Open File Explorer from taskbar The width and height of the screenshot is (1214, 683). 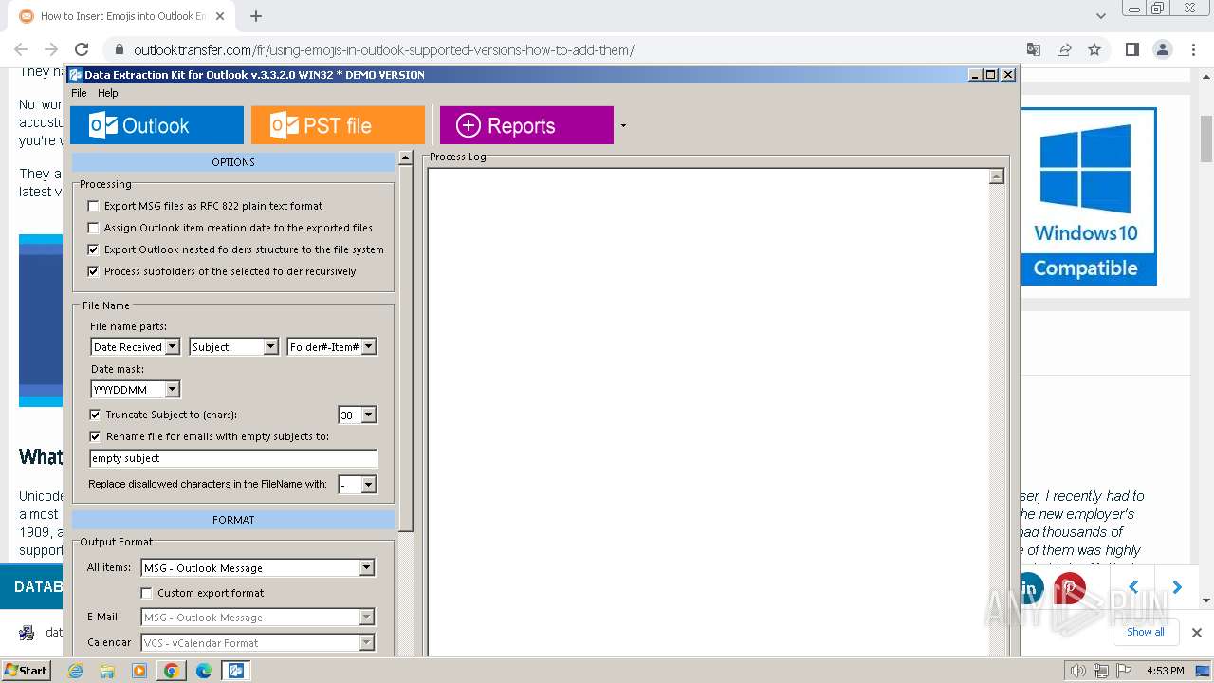(x=107, y=671)
